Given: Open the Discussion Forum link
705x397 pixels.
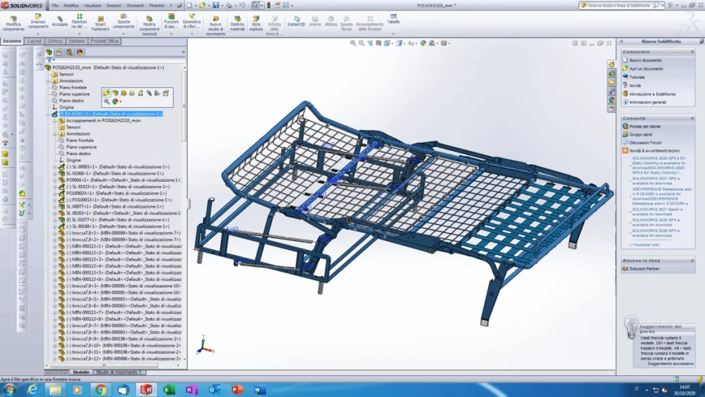Looking at the screenshot, I should (x=645, y=143).
